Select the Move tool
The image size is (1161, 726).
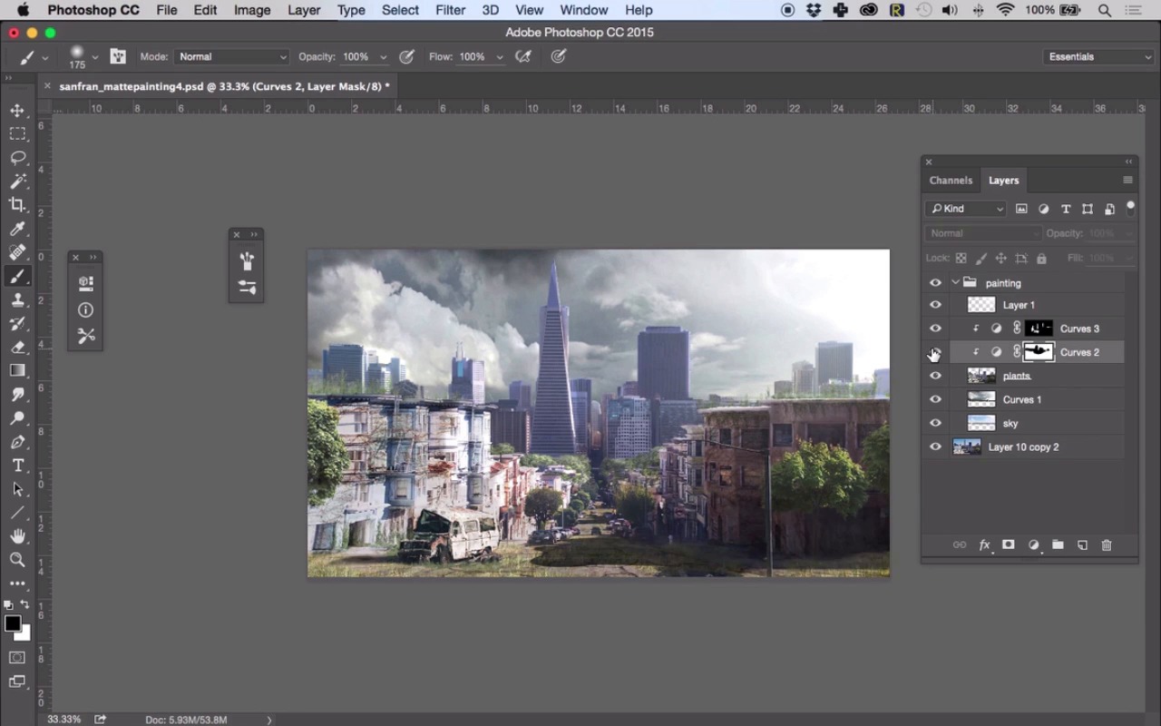coord(17,111)
